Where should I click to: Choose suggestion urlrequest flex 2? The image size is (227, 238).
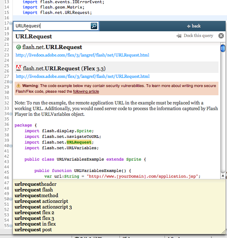34,213
